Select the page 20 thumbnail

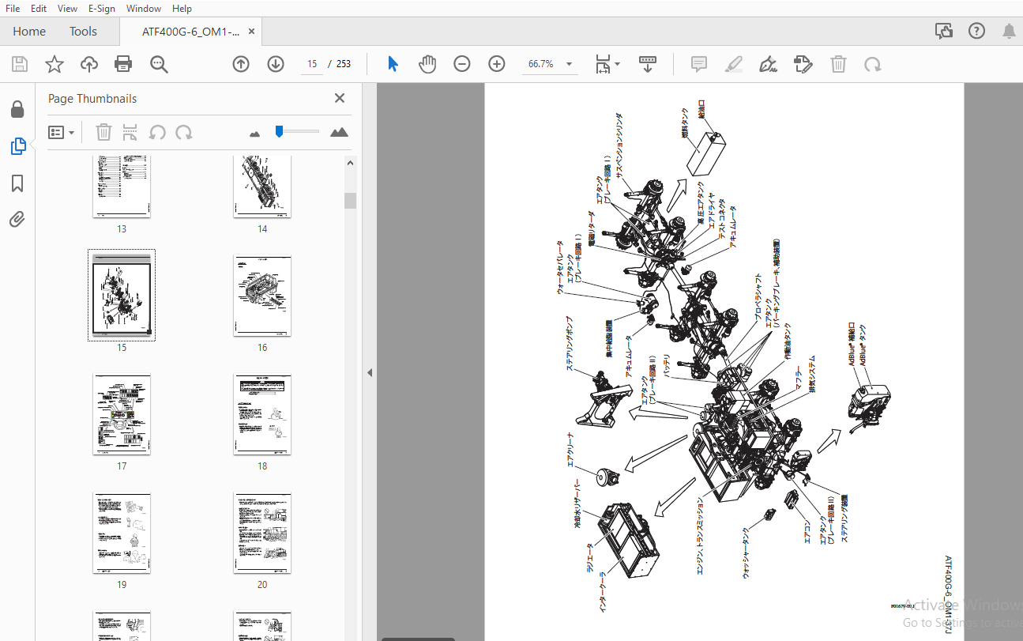[262, 533]
